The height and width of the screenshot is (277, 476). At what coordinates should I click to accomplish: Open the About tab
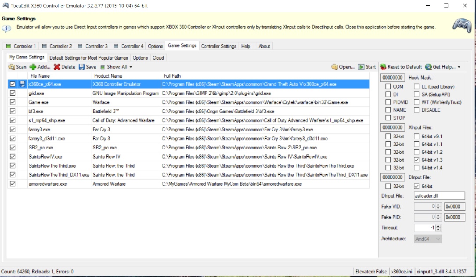[x=264, y=46]
